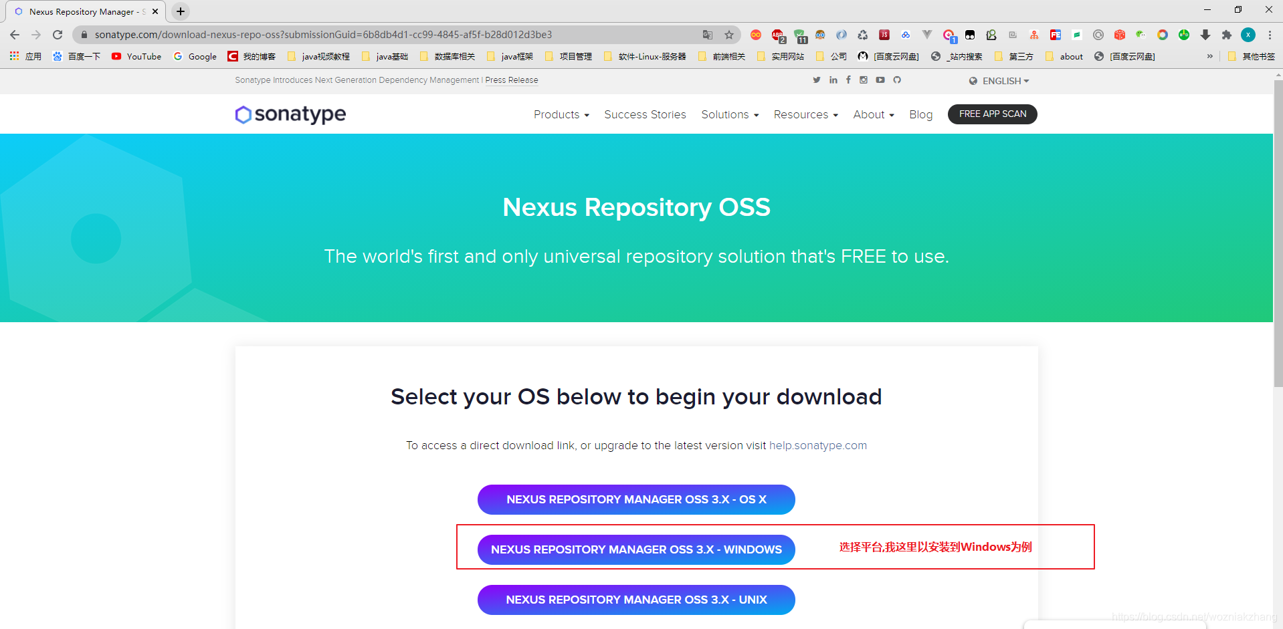1283x629 pixels.
Task: Open the FE helper extension icon
Action: click(1056, 35)
